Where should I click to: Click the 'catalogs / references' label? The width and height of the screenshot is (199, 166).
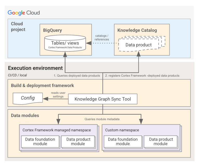click(x=102, y=38)
